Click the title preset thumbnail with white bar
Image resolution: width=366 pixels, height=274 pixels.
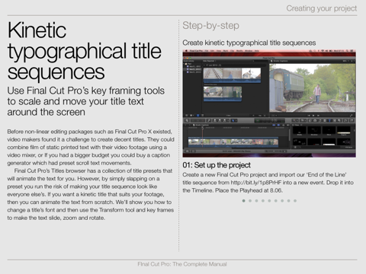coord(329,142)
